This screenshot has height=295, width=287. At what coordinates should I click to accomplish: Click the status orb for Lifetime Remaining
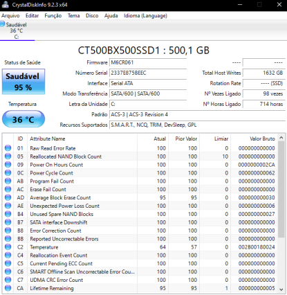8,288
